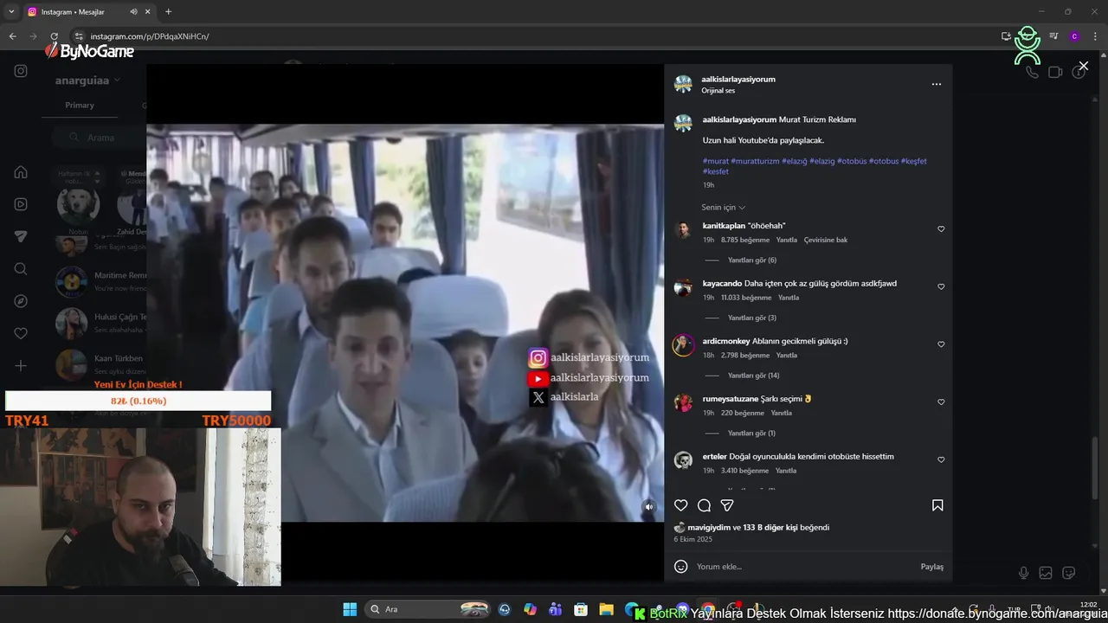Save post with bookmark icon
The height and width of the screenshot is (623, 1108).
[x=937, y=505]
